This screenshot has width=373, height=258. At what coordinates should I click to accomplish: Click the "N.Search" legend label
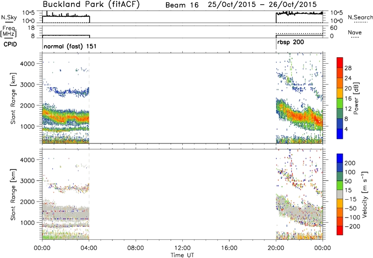tap(360, 17)
